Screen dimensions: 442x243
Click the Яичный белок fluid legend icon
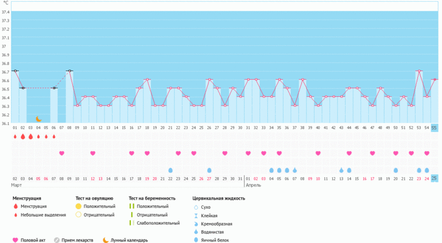point(196,240)
